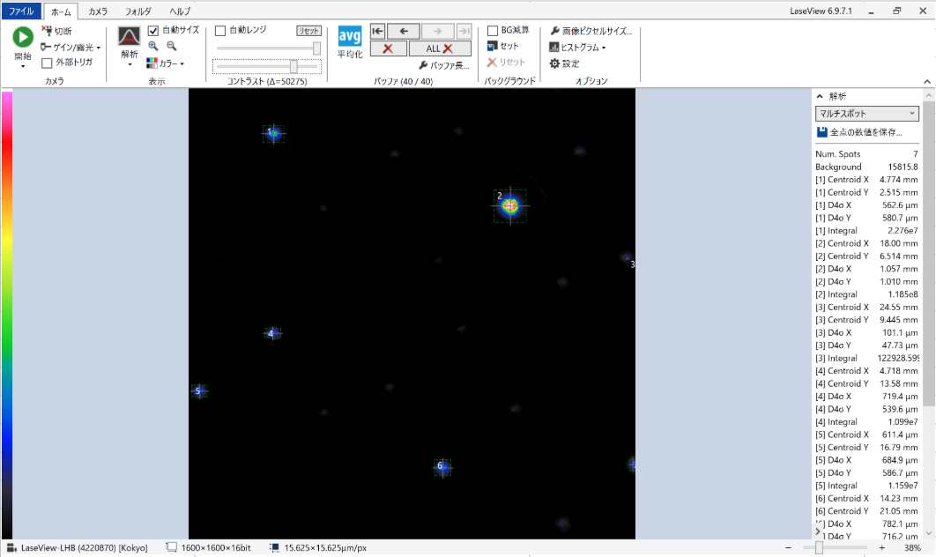
Task: Click the avg 平均化 averaging icon
Action: [x=350, y=37]
